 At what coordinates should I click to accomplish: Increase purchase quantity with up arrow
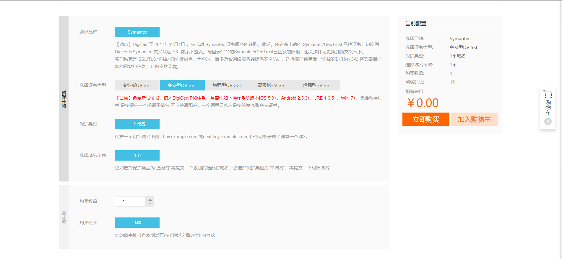coord(150,199)
